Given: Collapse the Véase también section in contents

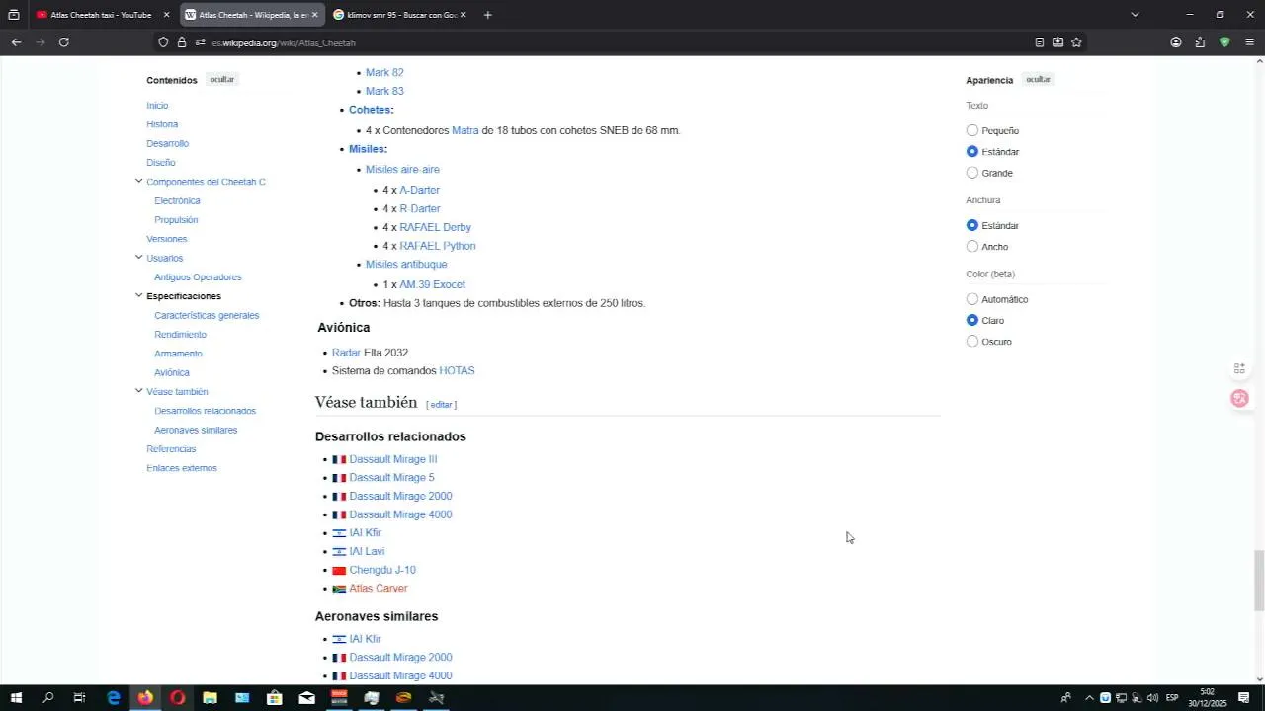Looking at the screenshot, I should click(138, 391).
